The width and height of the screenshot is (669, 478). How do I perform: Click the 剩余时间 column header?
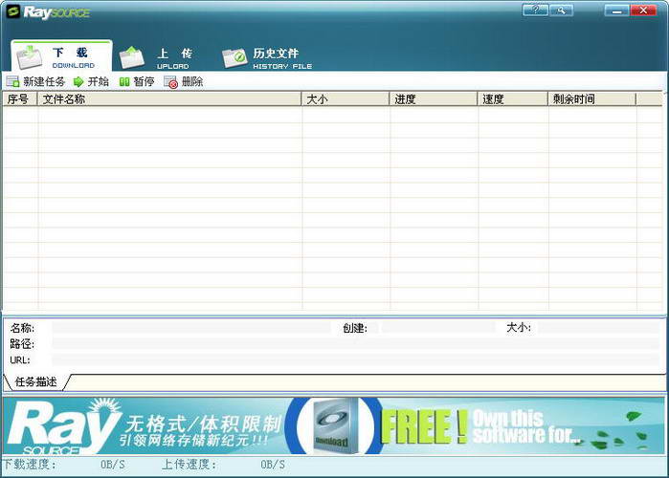592,98
